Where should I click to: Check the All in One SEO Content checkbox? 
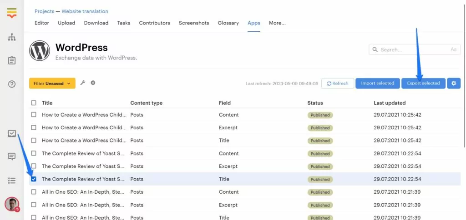pos(34,192)
